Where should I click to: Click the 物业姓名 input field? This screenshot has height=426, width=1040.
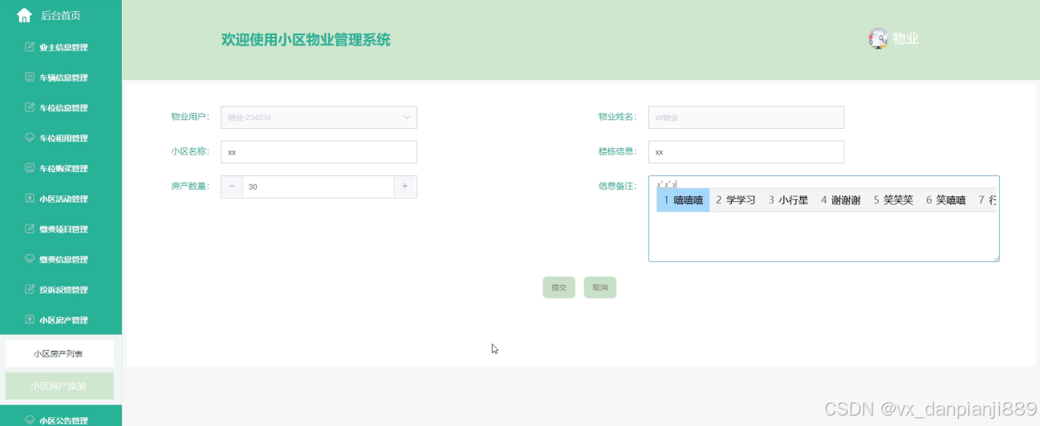746,118
